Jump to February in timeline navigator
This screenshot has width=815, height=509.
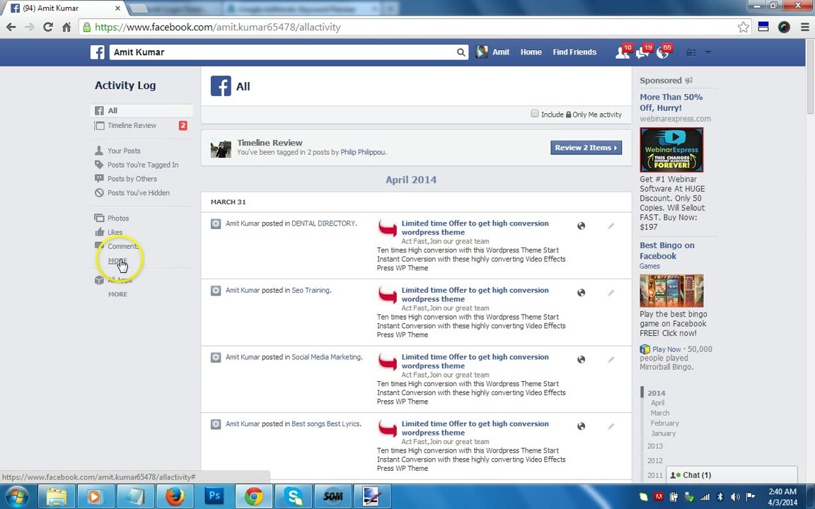(x=665, y=423)
